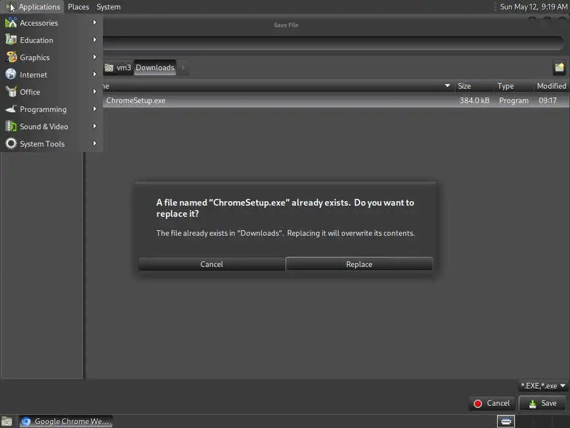Expand the System Tools submenu arrow
570x428 pixels.
click(x=95, y=143)
